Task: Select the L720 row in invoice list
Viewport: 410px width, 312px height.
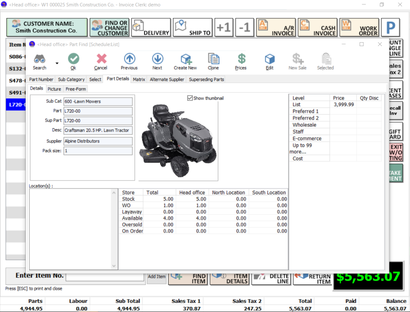Action: click(x=16, y=105)
